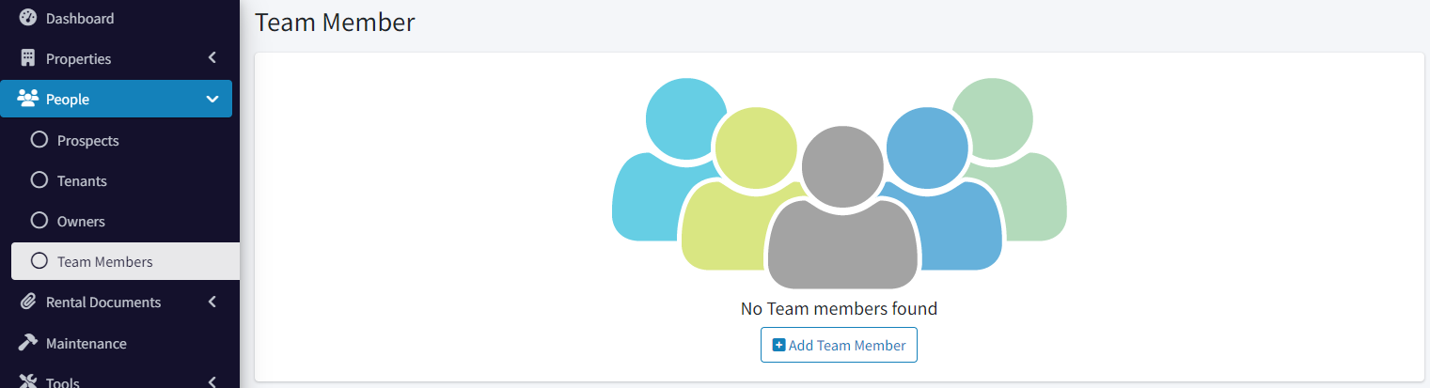Click the People group icon

[27, 99]
